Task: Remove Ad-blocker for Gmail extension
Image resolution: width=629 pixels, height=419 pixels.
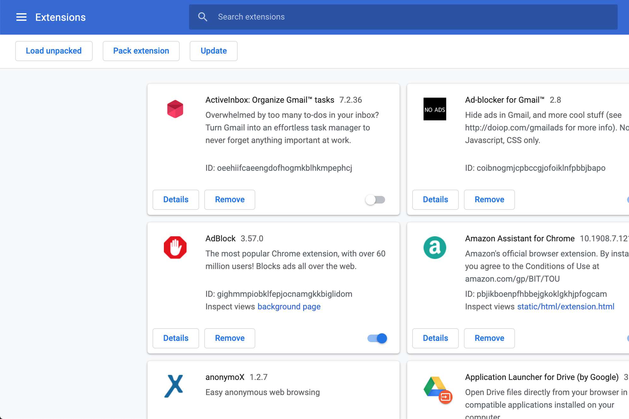Action: click(x=489, y=200)
